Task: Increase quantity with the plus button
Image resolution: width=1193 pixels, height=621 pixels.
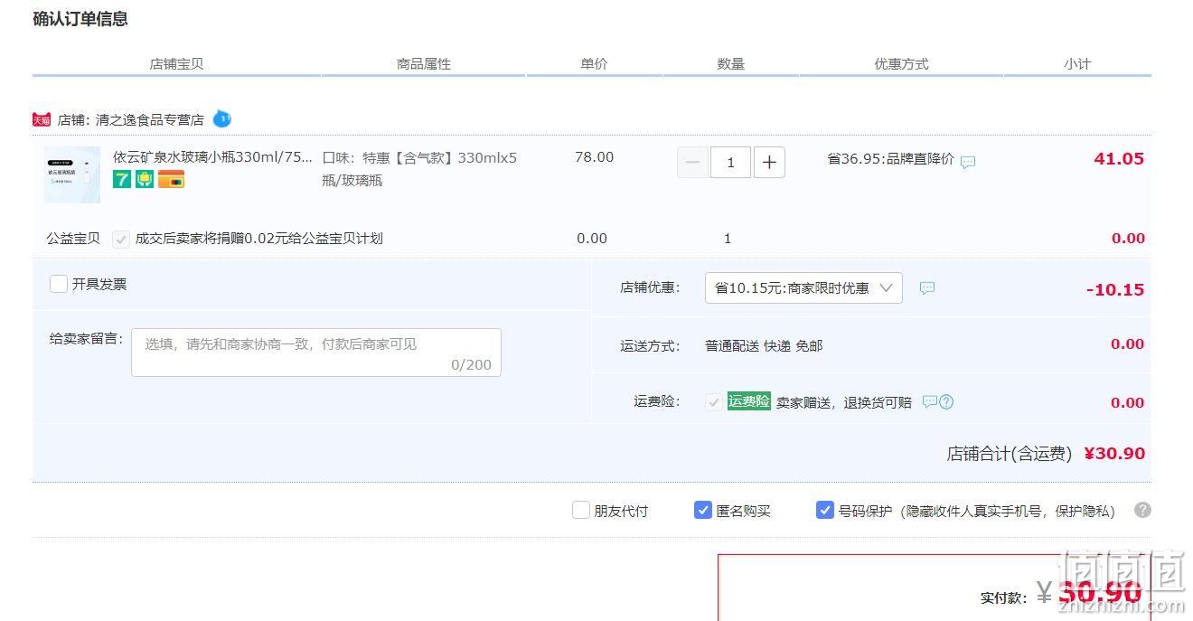Action: (x=769, y=162)
